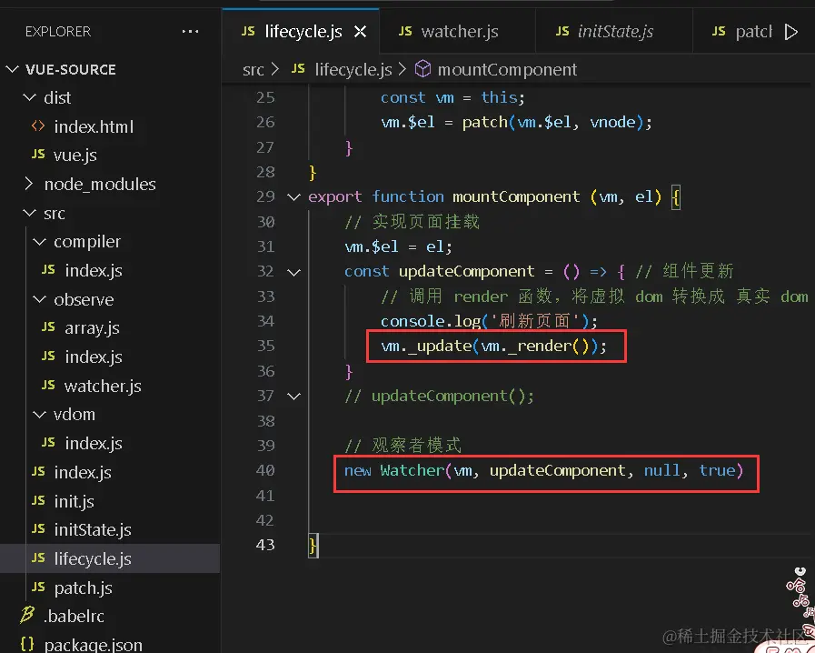This screenshot has width=815, height=653.
Task: Open package.json in the explorer
Action: pyautogui.click(x=93, y=645)
